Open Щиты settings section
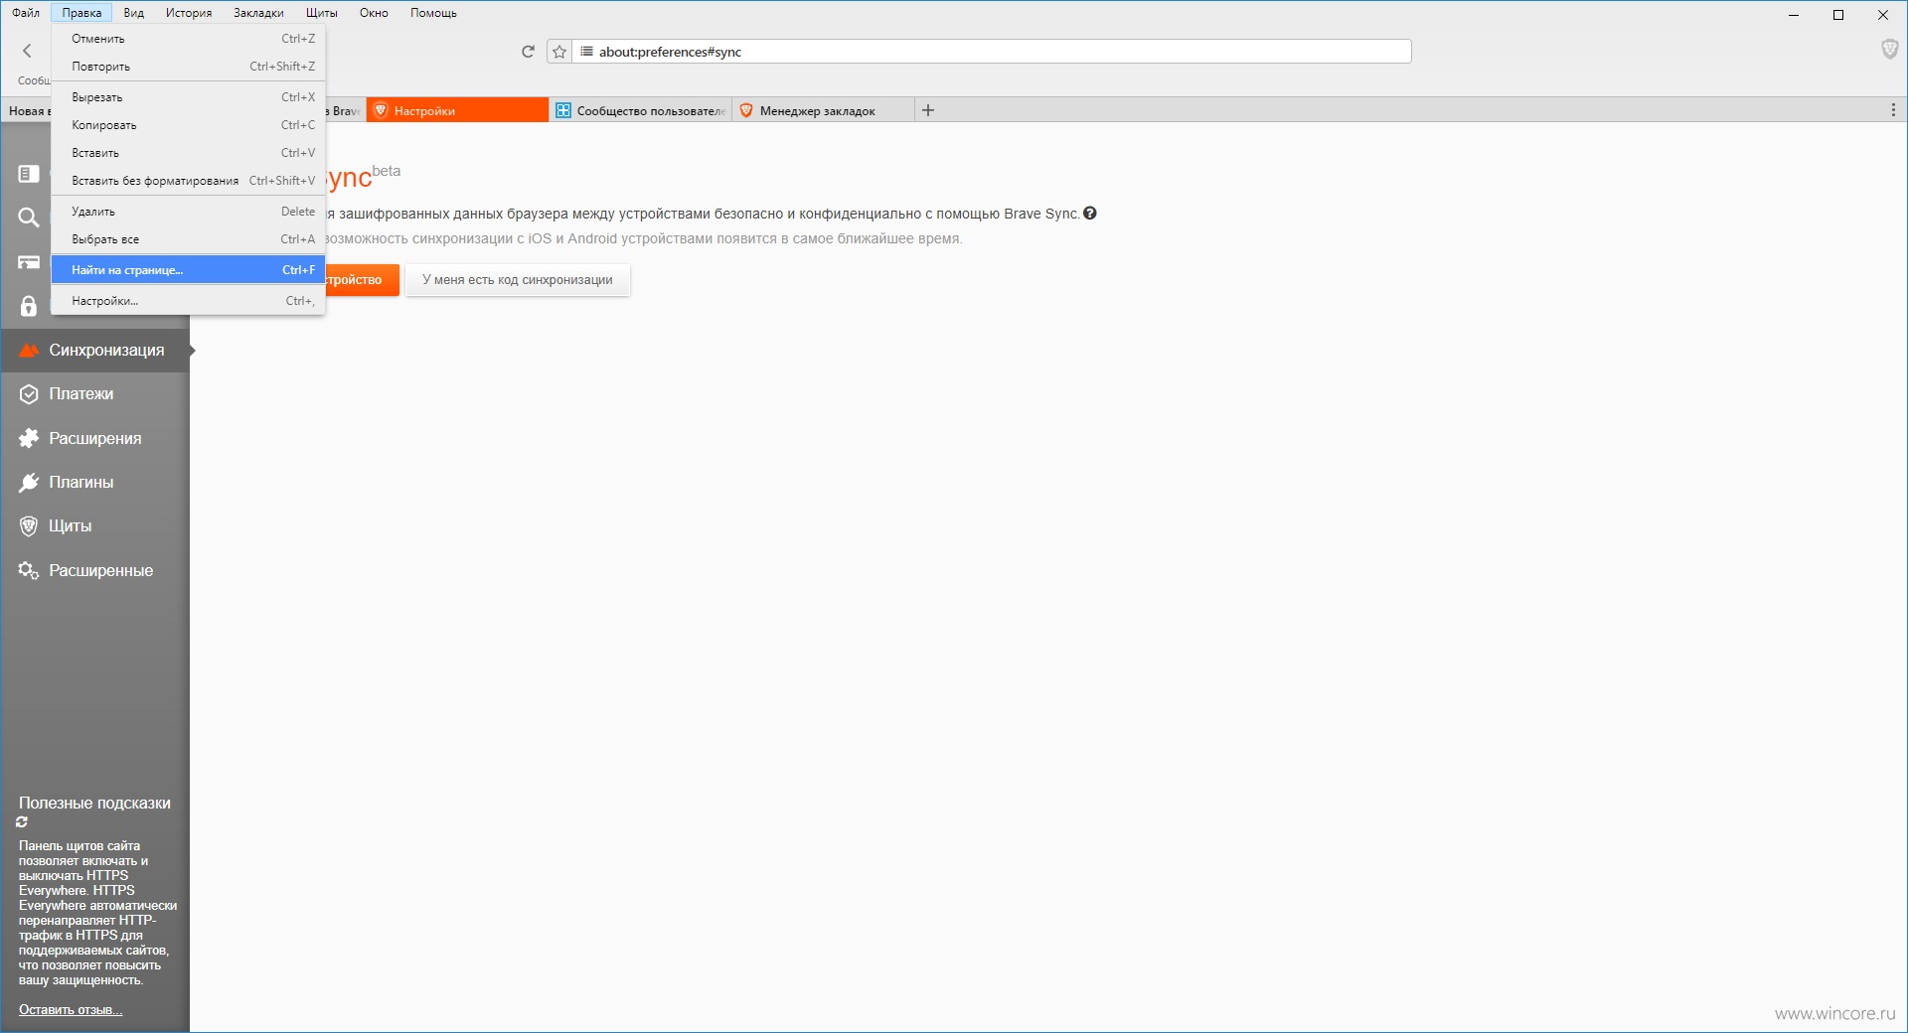The height and width of the screenshot is (1033, 1908). click(95, 526)
